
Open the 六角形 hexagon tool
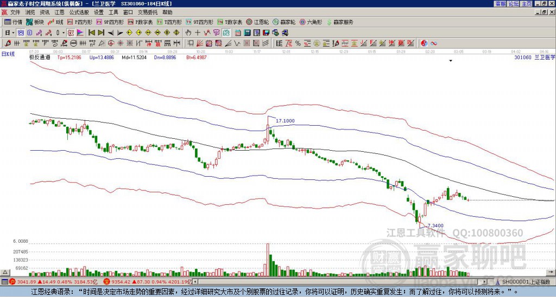311,22
